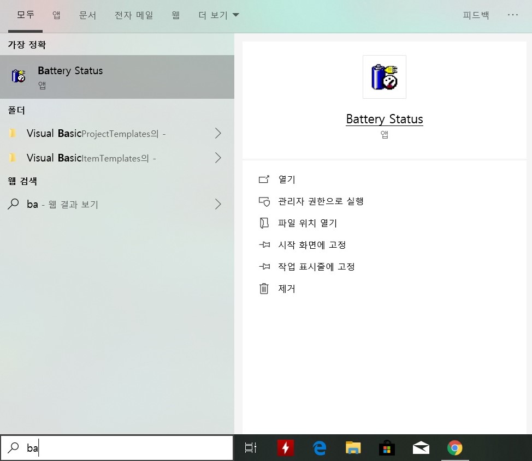The image size is (532, 461).
Task: Click the 열기 (Open) icon for Battery Status
Action: (x=264, y=179)
